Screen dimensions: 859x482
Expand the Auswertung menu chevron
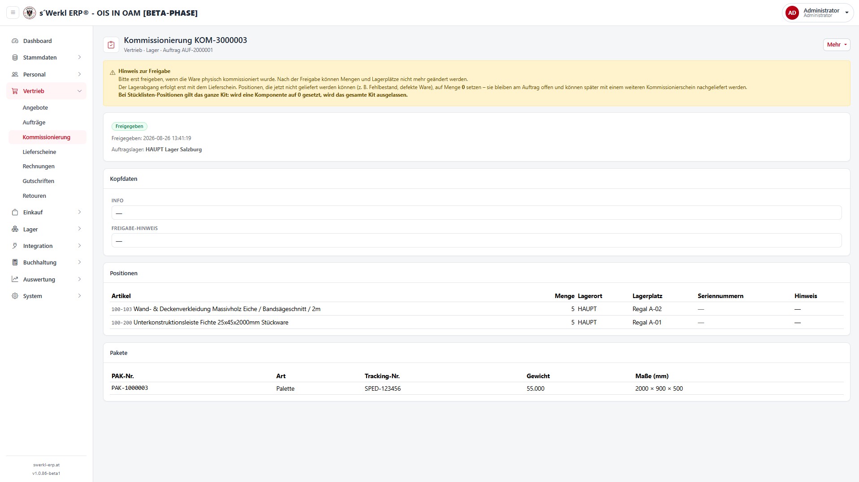79,279
